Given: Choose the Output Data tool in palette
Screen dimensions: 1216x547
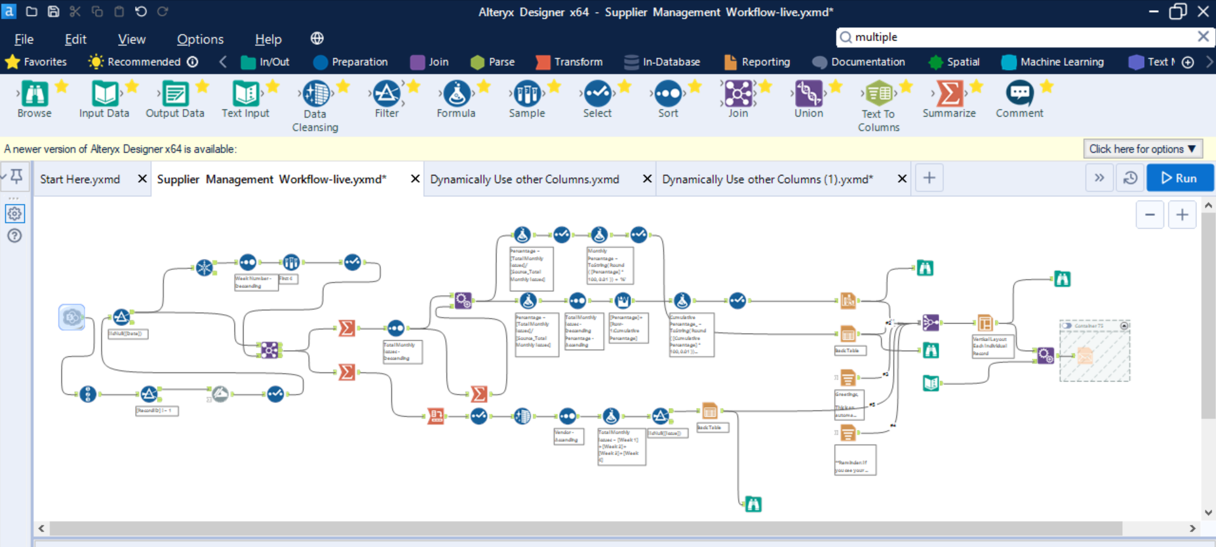Looking at the screenshot, I should click(175, 100).
